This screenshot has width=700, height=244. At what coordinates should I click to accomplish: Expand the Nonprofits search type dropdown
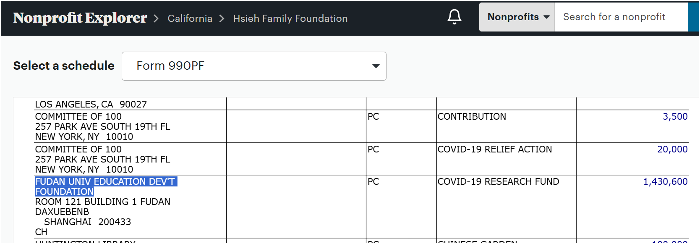(517, 17)
